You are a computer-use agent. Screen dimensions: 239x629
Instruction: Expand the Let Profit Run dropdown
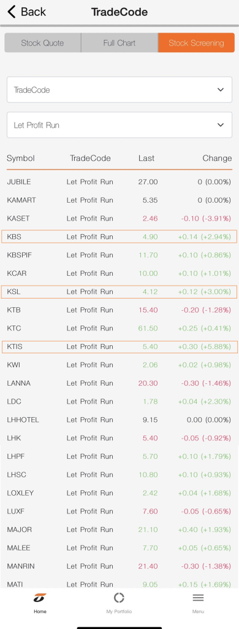tap(120, 125)
